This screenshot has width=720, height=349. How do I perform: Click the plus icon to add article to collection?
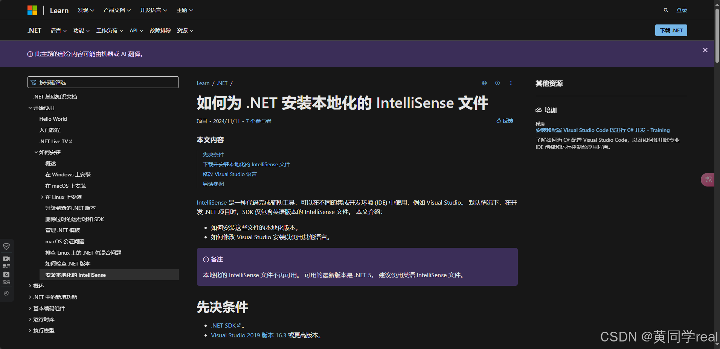[x=497, y=83]
